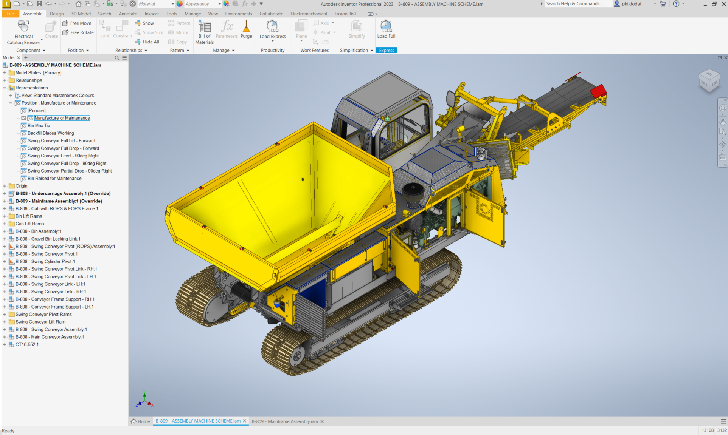Open the Material dropdown

tap(173, 4)
